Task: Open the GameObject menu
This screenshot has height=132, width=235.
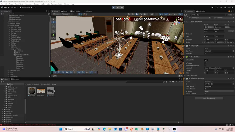Action: coord(19,4)
